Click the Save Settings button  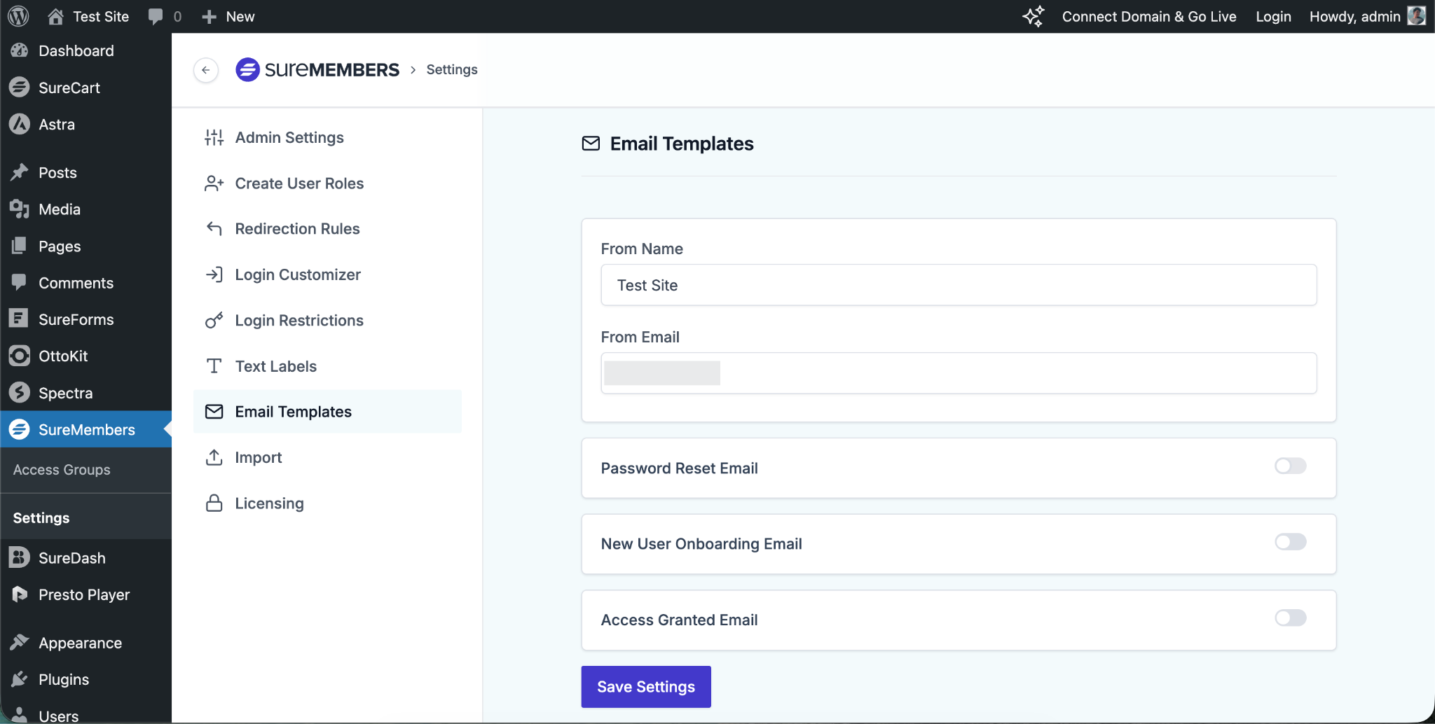(x=645, y=687)
